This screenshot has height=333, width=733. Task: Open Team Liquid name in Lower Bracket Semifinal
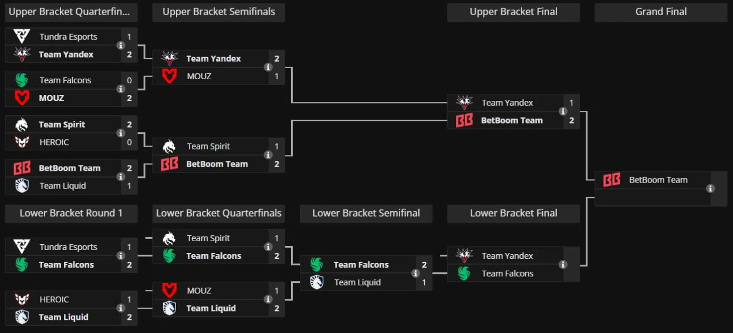pyautogui.click(x=357, y=282)
